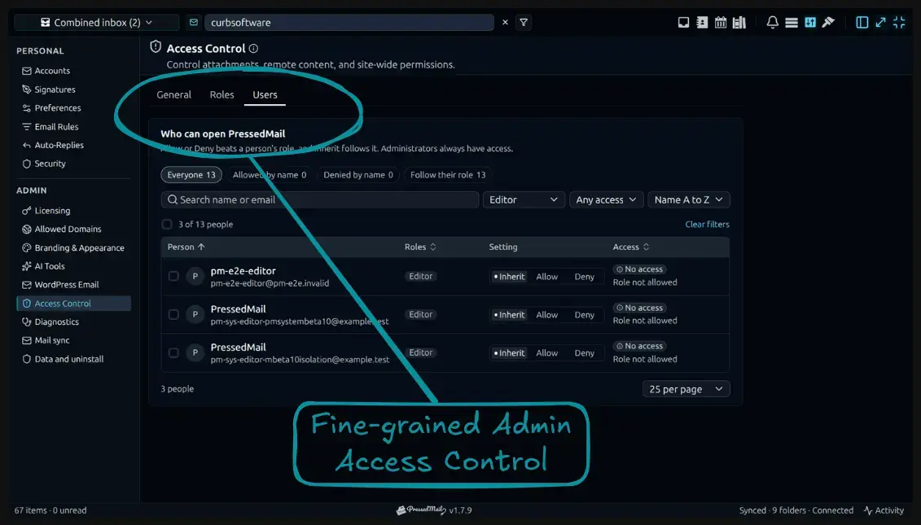
Task: Open the calendar icon in top toolbar
Action: 721,22
